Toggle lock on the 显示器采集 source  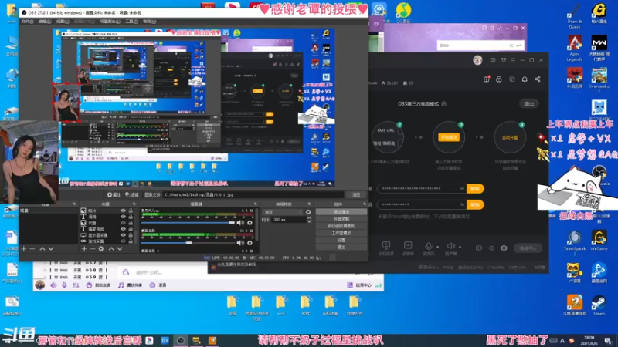click(x=131, y=235)
